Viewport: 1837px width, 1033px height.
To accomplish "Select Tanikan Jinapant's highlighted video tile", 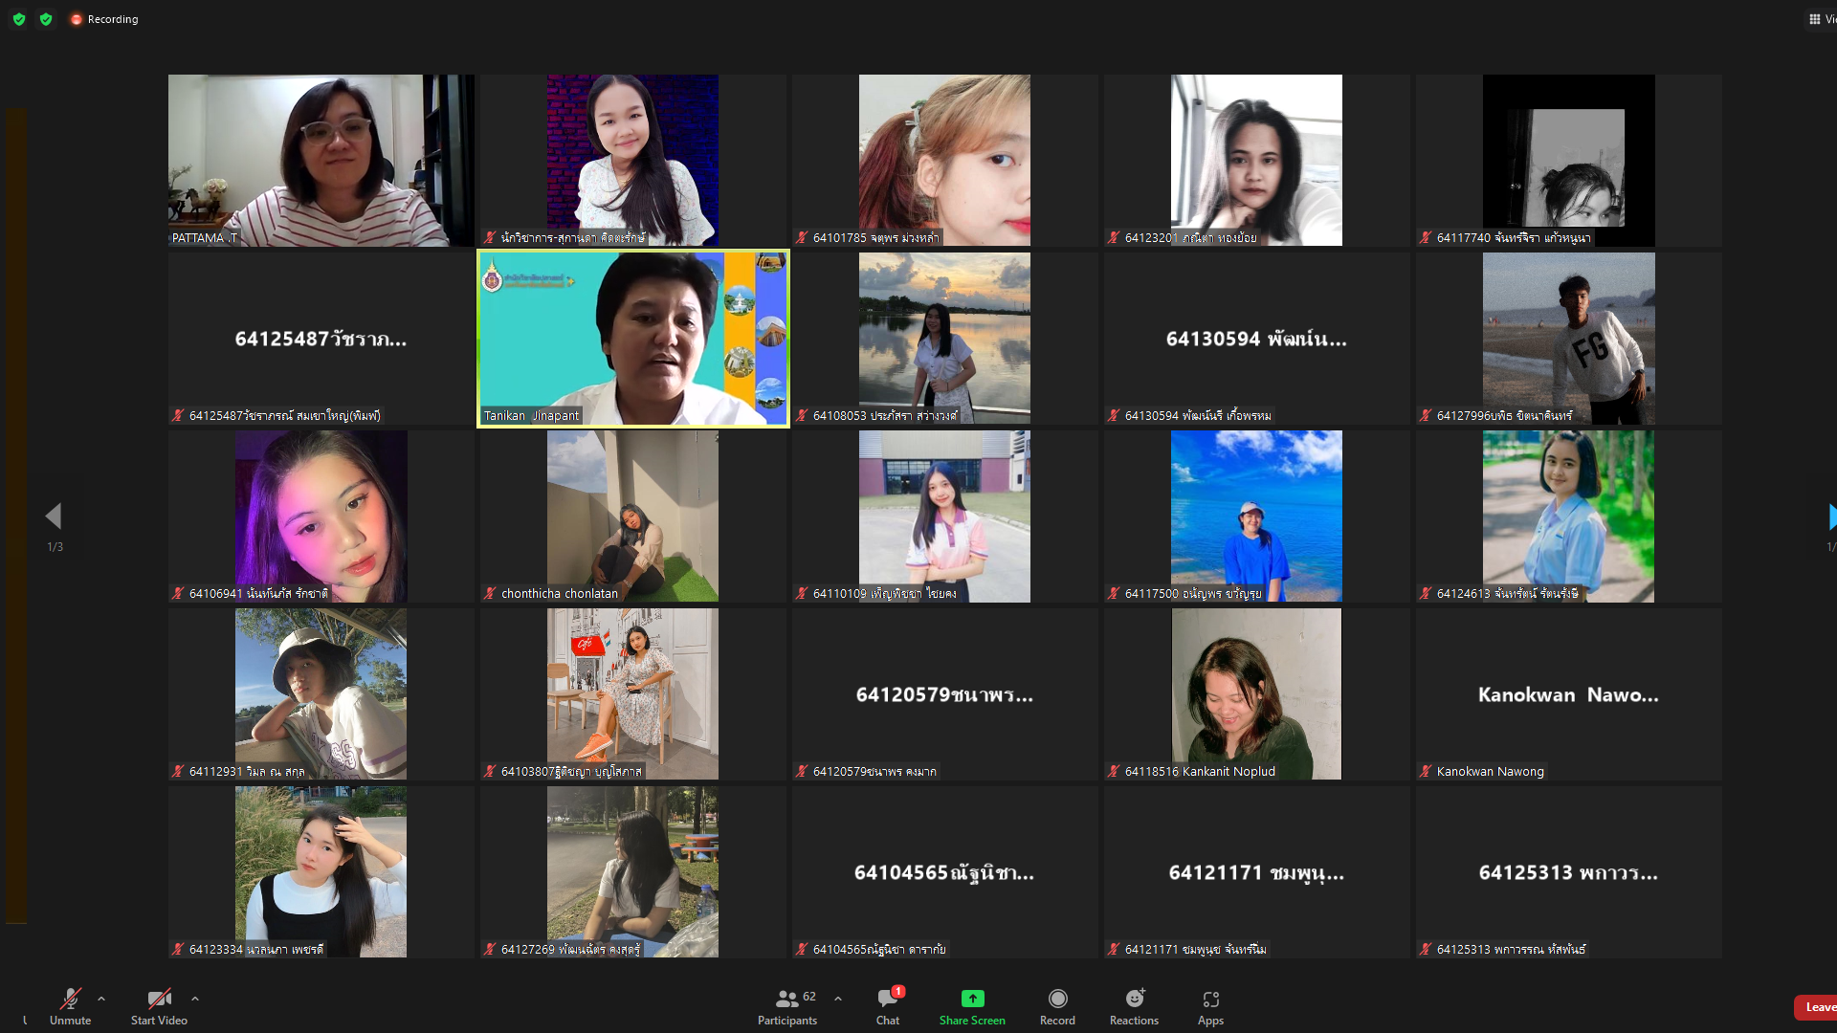I will point(632,339).
